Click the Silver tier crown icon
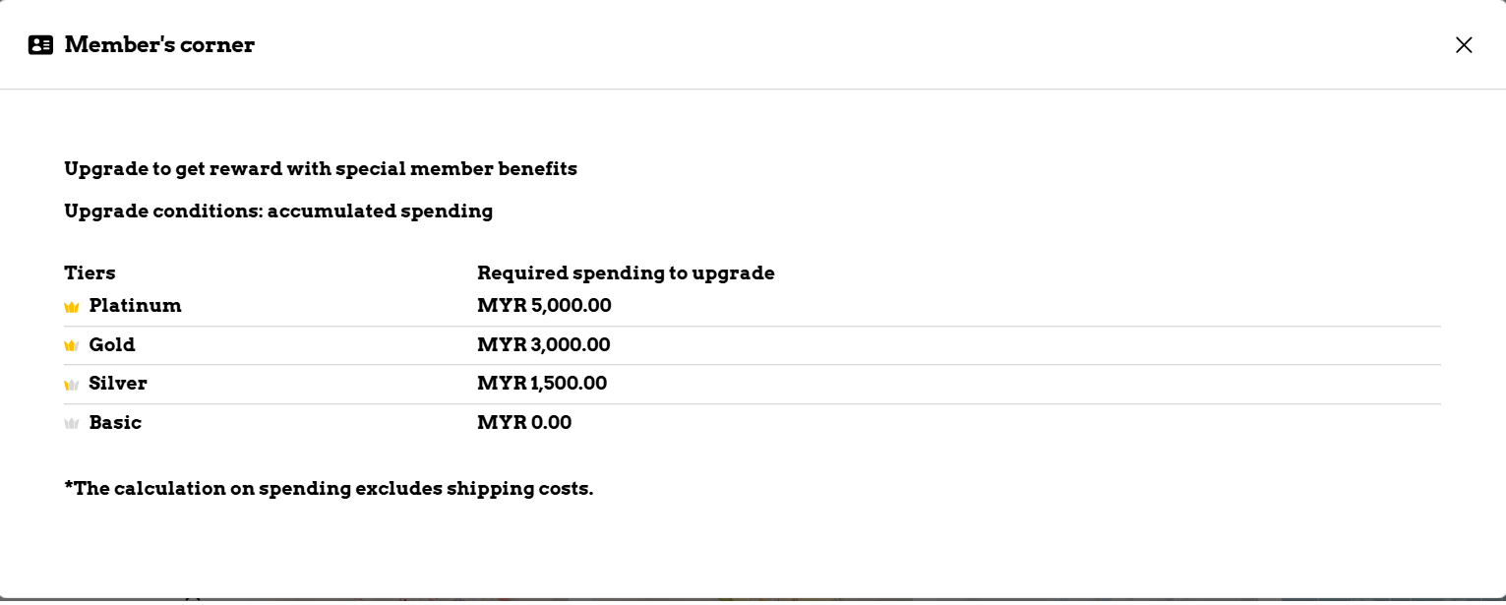Image resolution: width=1506 pixels, height=605 pixels. pos(72,385)
